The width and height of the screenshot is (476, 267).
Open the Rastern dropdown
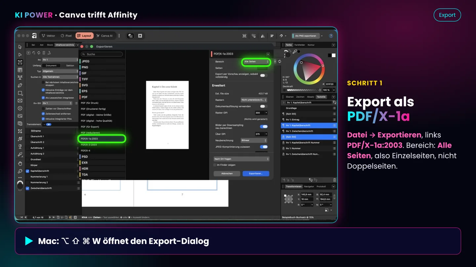point(254,100)
